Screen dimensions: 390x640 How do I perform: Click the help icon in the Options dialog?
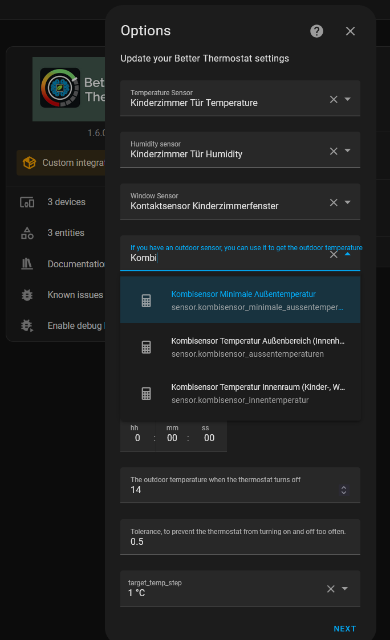[316, 31]
